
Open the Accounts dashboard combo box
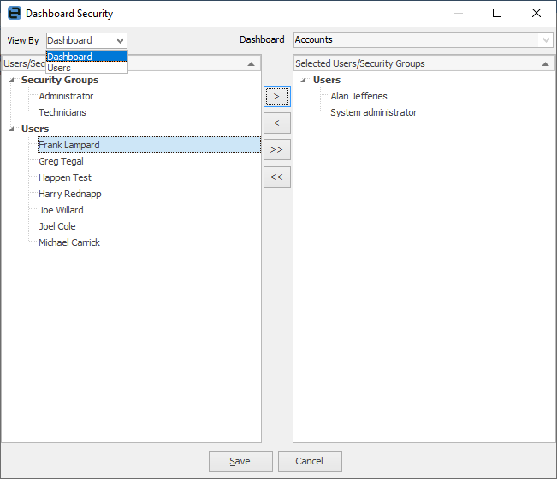[423, 39]
